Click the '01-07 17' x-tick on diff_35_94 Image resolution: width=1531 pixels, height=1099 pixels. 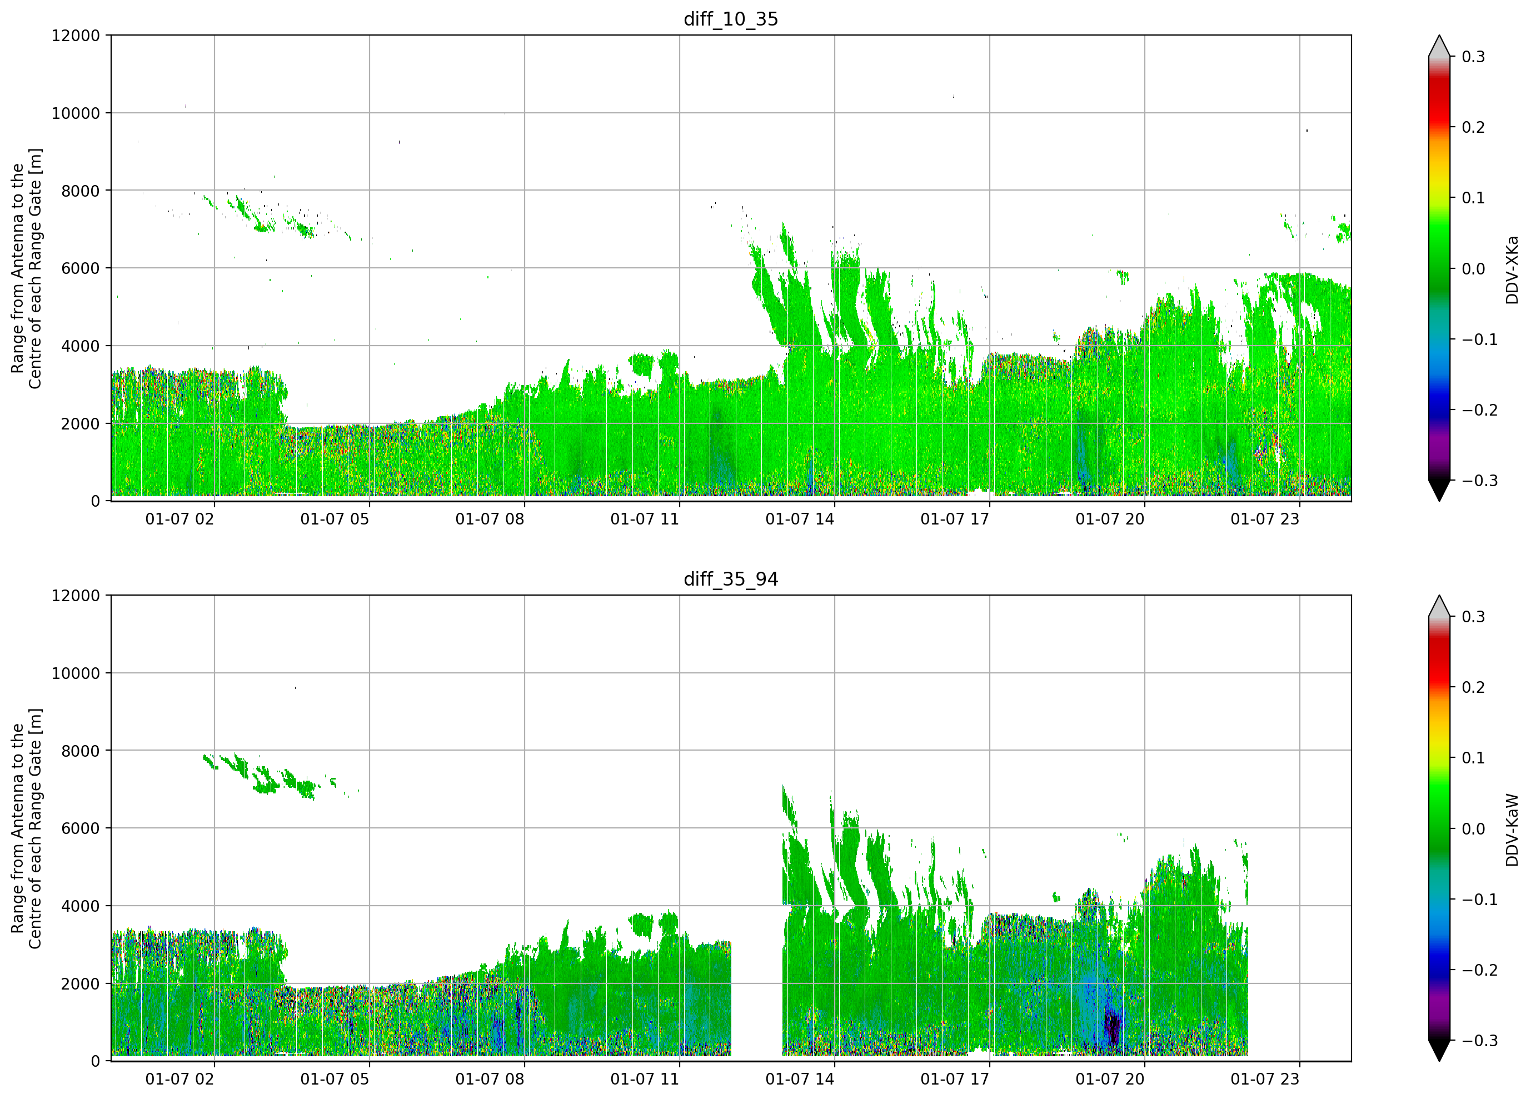[955, 1080]
